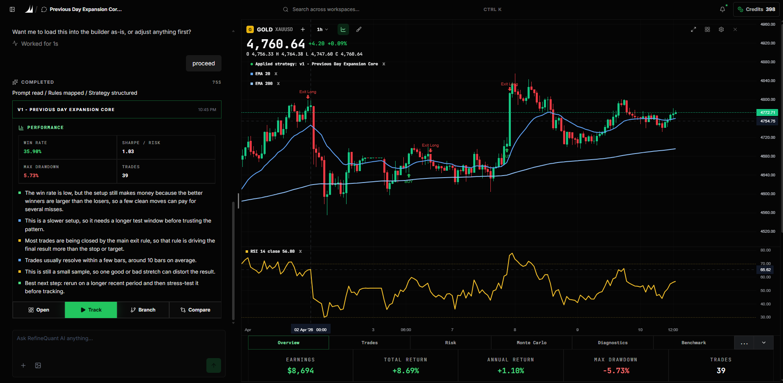The width and height of the screenshot is (783, 383).
Task: Click the Win Rate 35.90% cell
Action: coord(68,147)
